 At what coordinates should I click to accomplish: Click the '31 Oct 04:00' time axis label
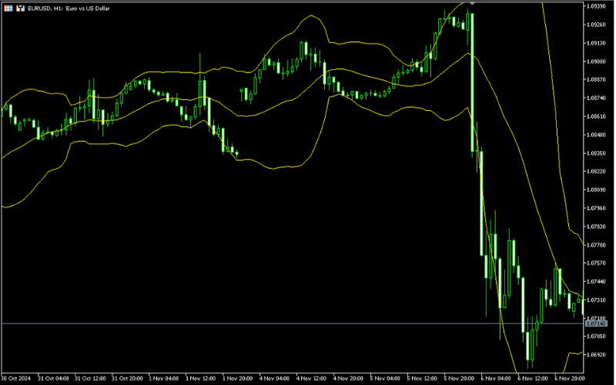53,379
